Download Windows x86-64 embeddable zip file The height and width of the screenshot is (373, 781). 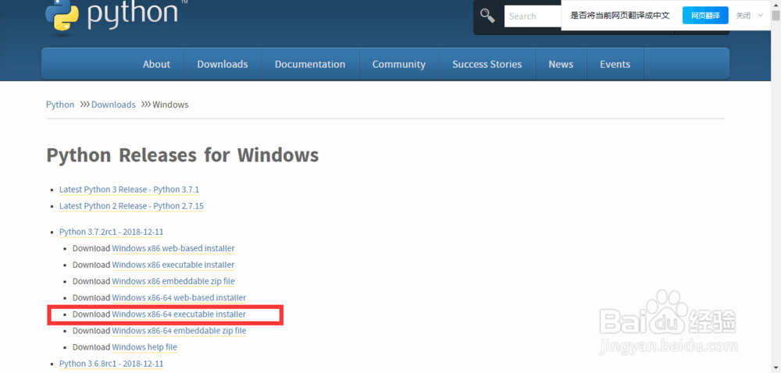coord(179,331)
